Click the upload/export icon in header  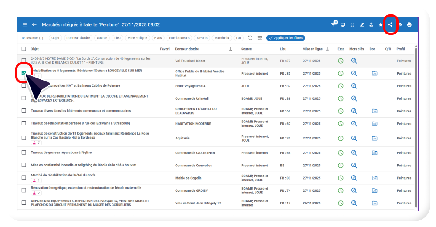pos(371,24)
